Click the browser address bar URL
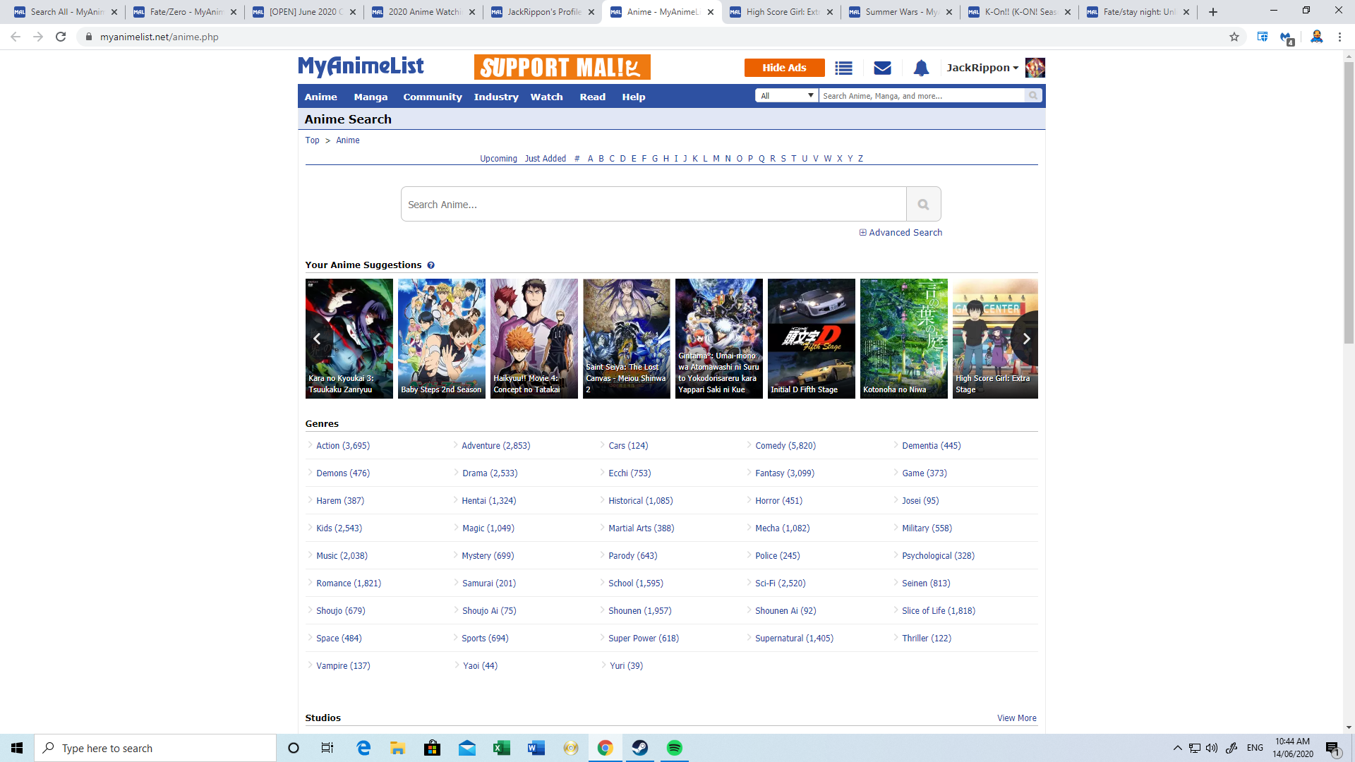1355x762 pixels. tap(159, 37)
